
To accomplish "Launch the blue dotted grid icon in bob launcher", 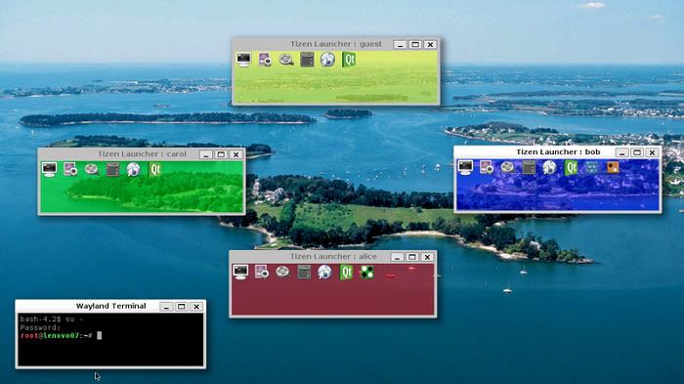I will tap(591, 167).
